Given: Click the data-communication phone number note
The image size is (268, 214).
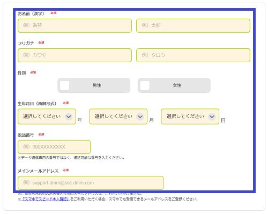Looking at the screenshot, I should (71, 158).
